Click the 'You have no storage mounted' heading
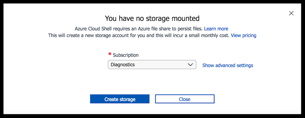 coord(152,18)
